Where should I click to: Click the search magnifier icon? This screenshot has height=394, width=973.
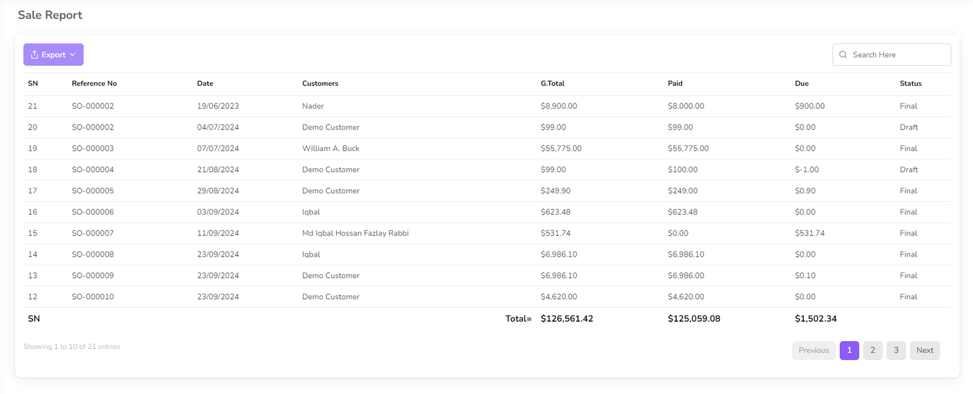coord(843,55)
